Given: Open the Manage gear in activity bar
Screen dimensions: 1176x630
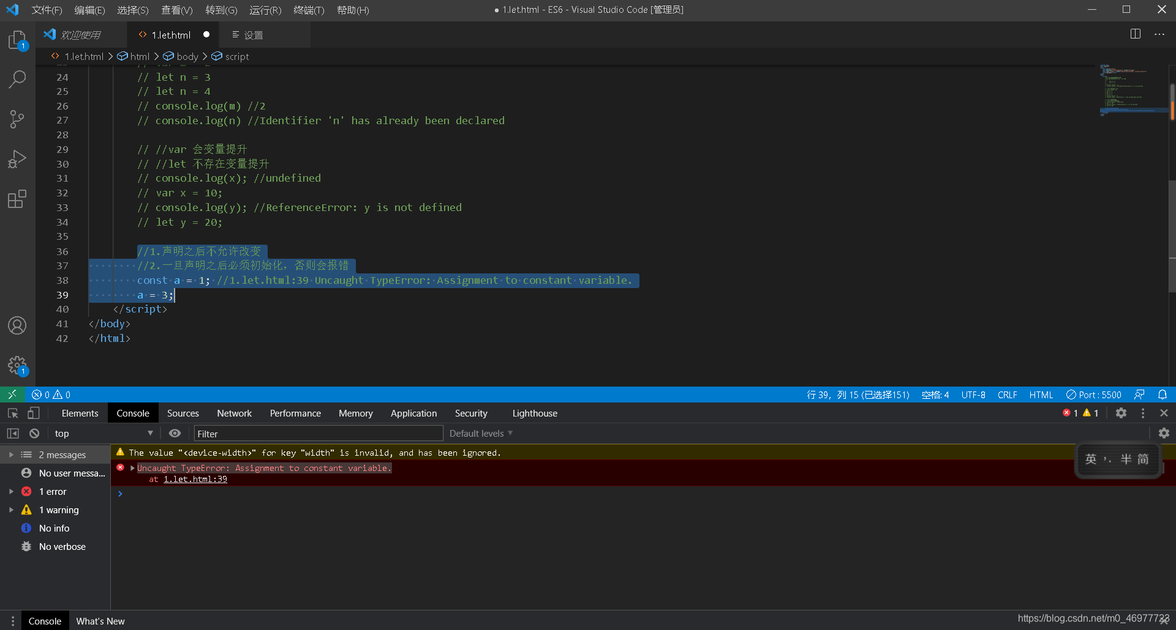Looking at the screenshot, I should point(17,366).
